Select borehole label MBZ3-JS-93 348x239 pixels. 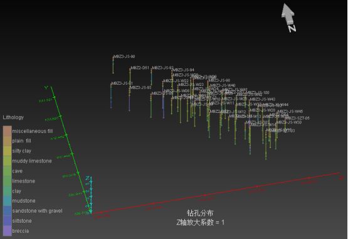(140, 88)
